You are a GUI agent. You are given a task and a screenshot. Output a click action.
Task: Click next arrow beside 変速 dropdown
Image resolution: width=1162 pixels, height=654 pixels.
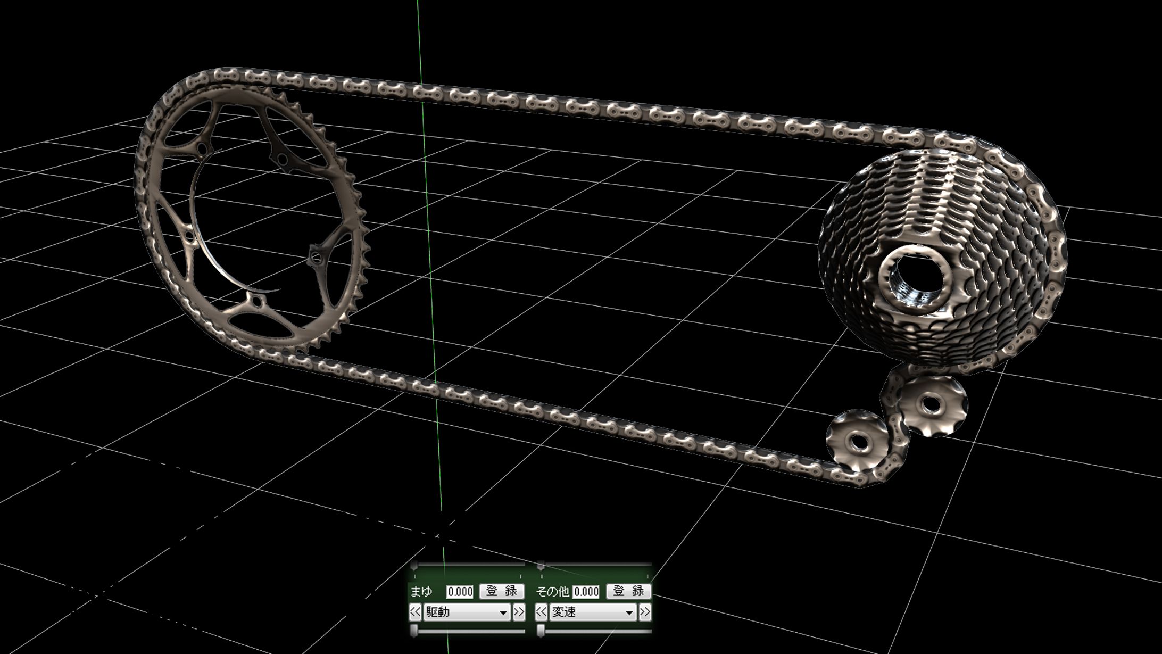pyautogui.click(x=645, y=612)
